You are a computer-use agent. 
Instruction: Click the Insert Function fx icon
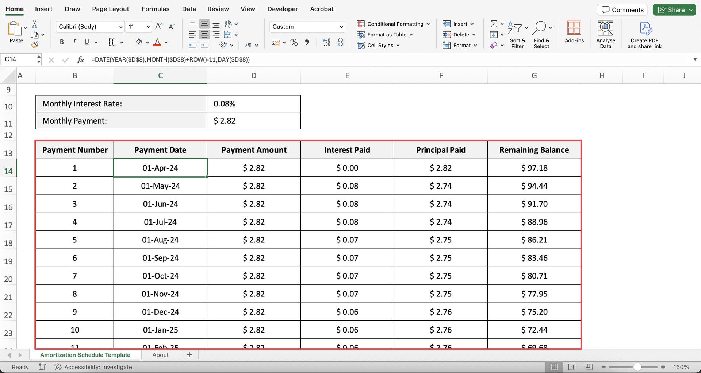pos(80,59)
